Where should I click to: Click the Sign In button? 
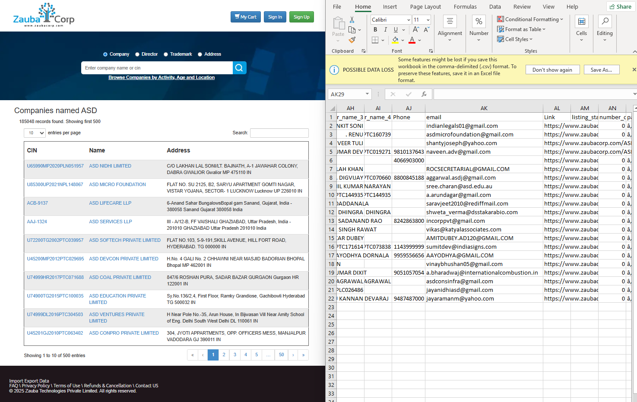pyautogui.click(x=275, y=17)
